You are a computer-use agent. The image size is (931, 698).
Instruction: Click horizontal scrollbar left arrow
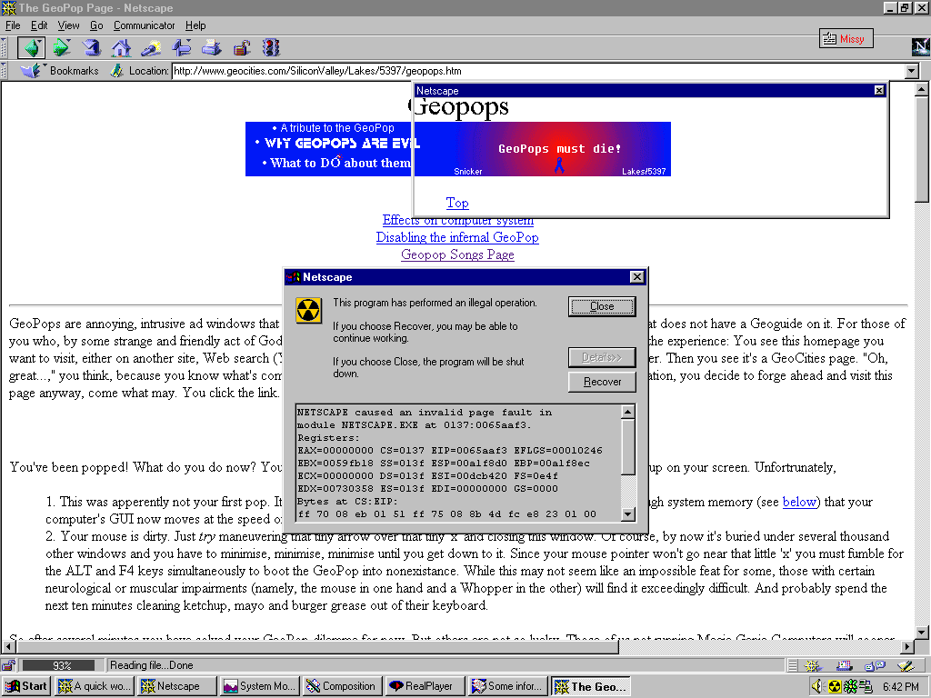9,646
